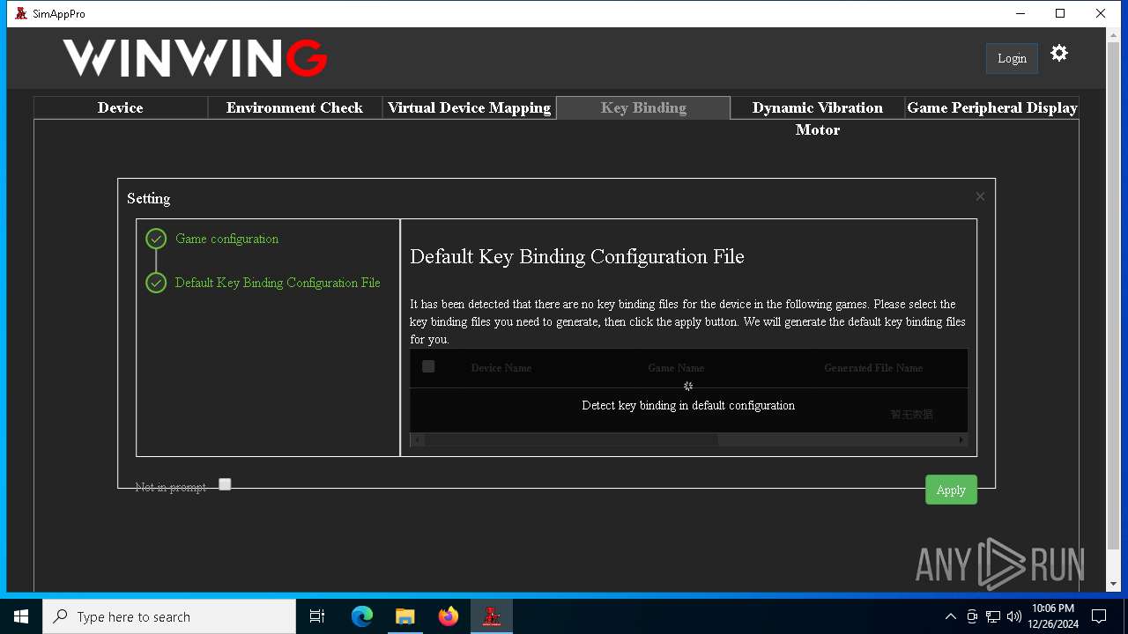Click the 'Default Key Binding Configuration File' heading
Viewport: 1128px width, 634px height.
coord(577,257)
